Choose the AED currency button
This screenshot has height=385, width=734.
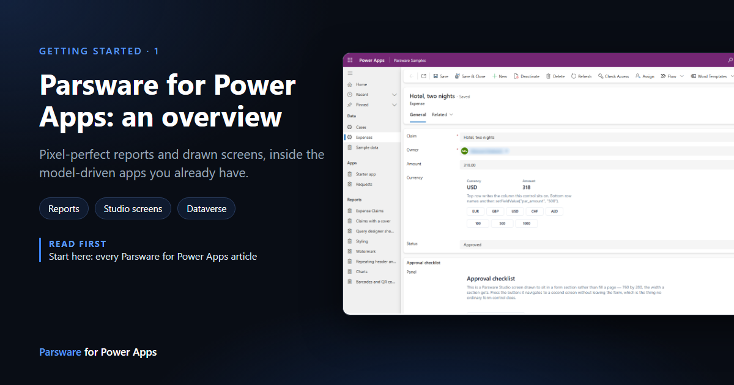554,211
